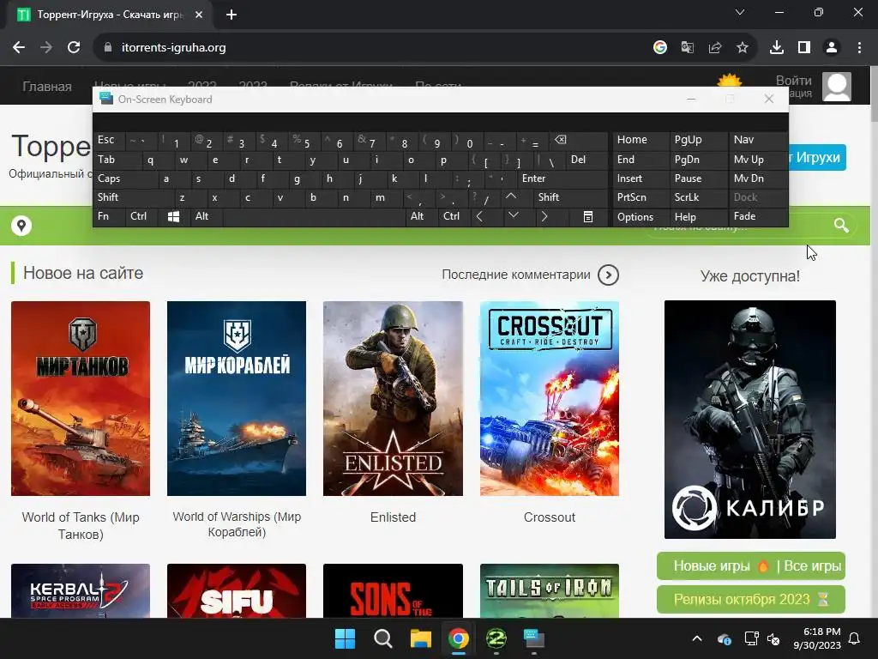Open the Crossout game cover
878x659 pixels.
pyautogui.click(x=550, y=398)
